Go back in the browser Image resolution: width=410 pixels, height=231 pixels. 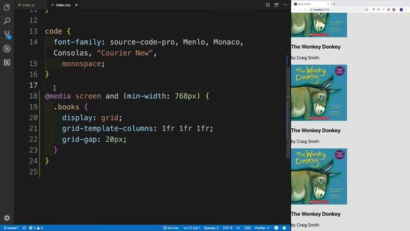pos(294,10)
